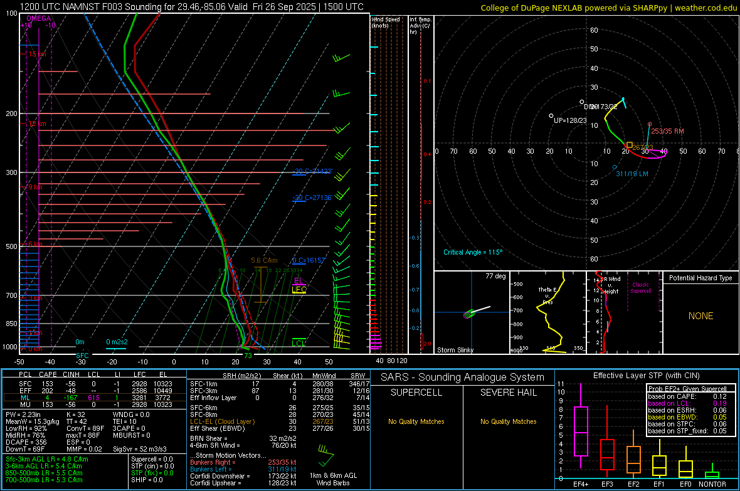Click the '5.6 C/km' lapse rate label
This screenshot has width=740, height=491.
point(264,261)
